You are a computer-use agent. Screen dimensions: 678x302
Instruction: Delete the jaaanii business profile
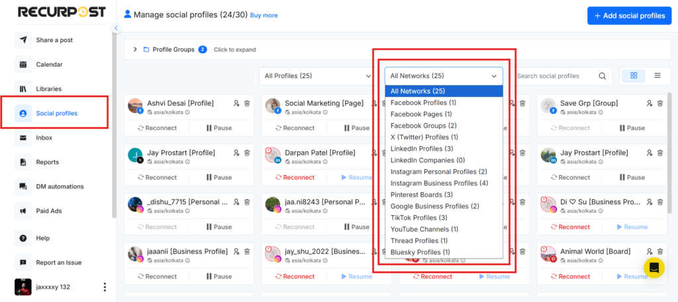point(247,252)
